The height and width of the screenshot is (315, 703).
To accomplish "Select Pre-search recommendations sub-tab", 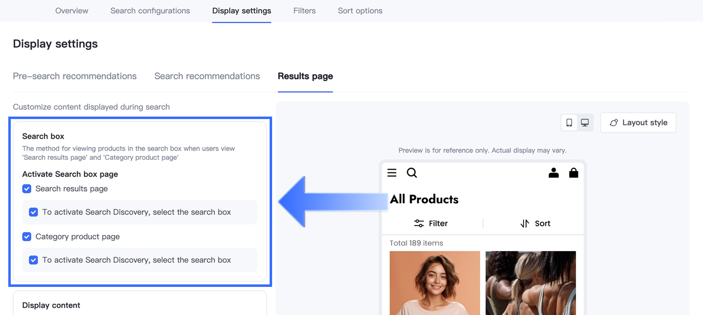I will coord(74,76).
